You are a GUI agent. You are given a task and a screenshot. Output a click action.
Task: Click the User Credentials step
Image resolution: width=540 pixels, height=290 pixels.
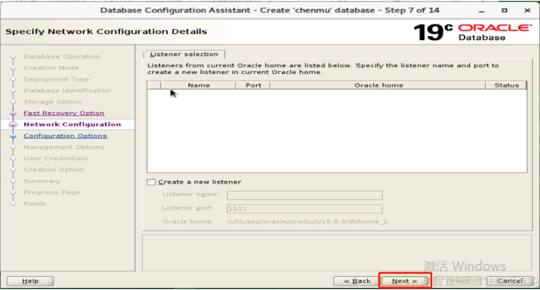click(x=56, y=158)
